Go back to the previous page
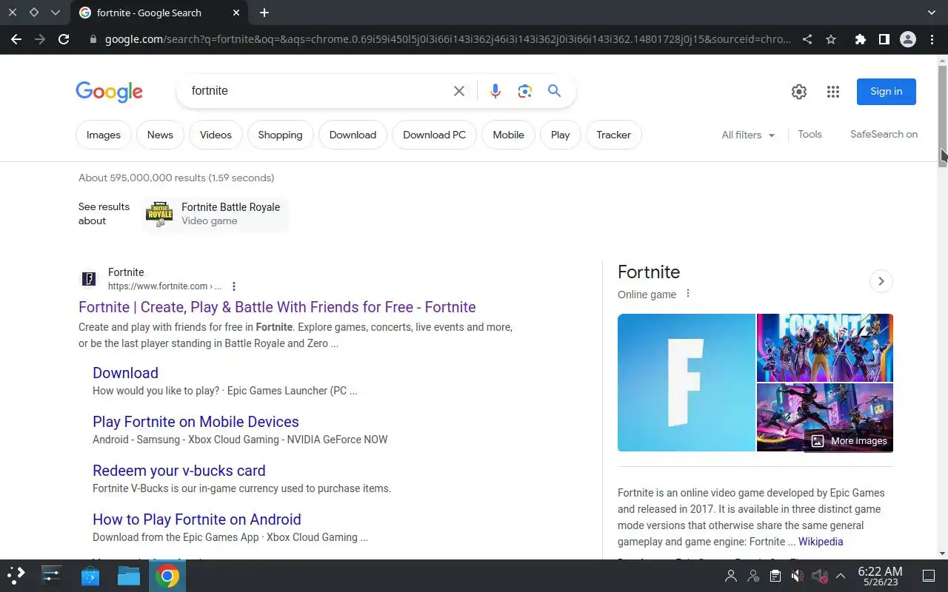Image resolution: width=948 pixels, height=592 pixels. (16, 39)
